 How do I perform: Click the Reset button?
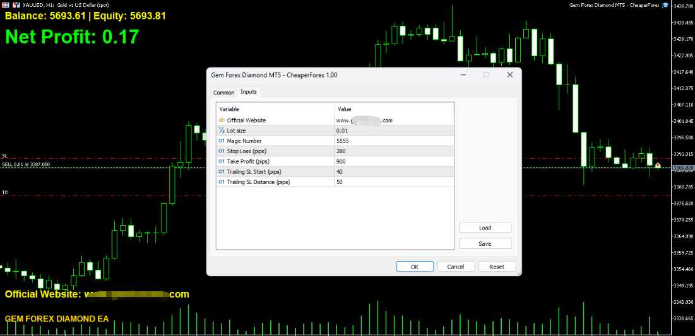pos(496,267)
